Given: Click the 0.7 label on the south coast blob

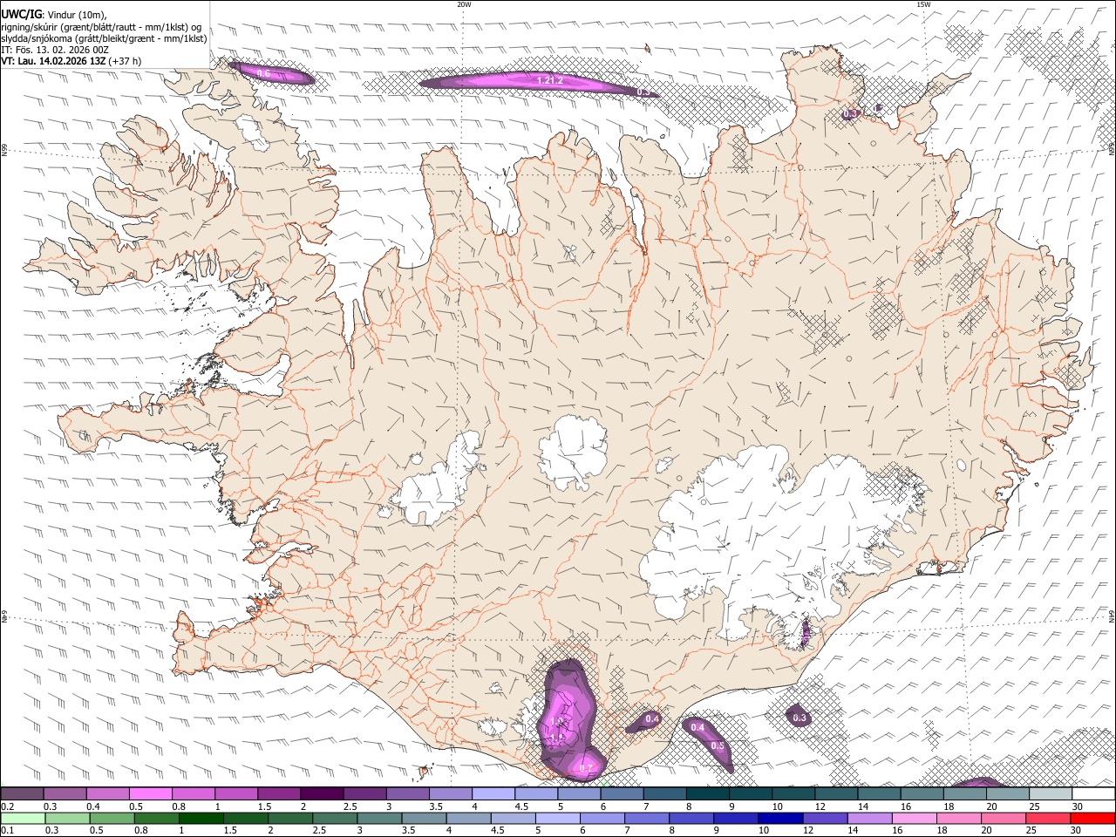Looking at the screenshot, I should pyautogui.click(x=586, y=768).
